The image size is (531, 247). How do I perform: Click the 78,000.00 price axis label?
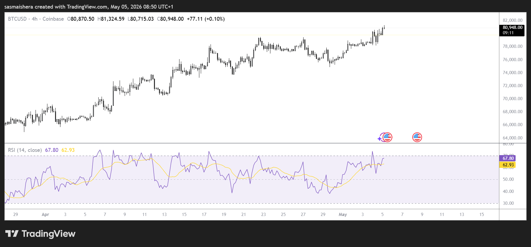click(x=513, y=46)
